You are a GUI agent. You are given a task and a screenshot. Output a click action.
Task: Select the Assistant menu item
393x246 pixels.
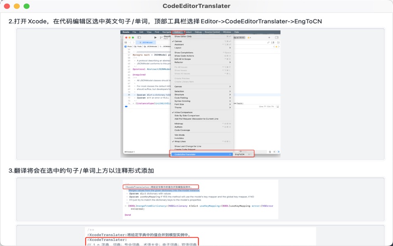pyautogui.click(x=202, y=44)
